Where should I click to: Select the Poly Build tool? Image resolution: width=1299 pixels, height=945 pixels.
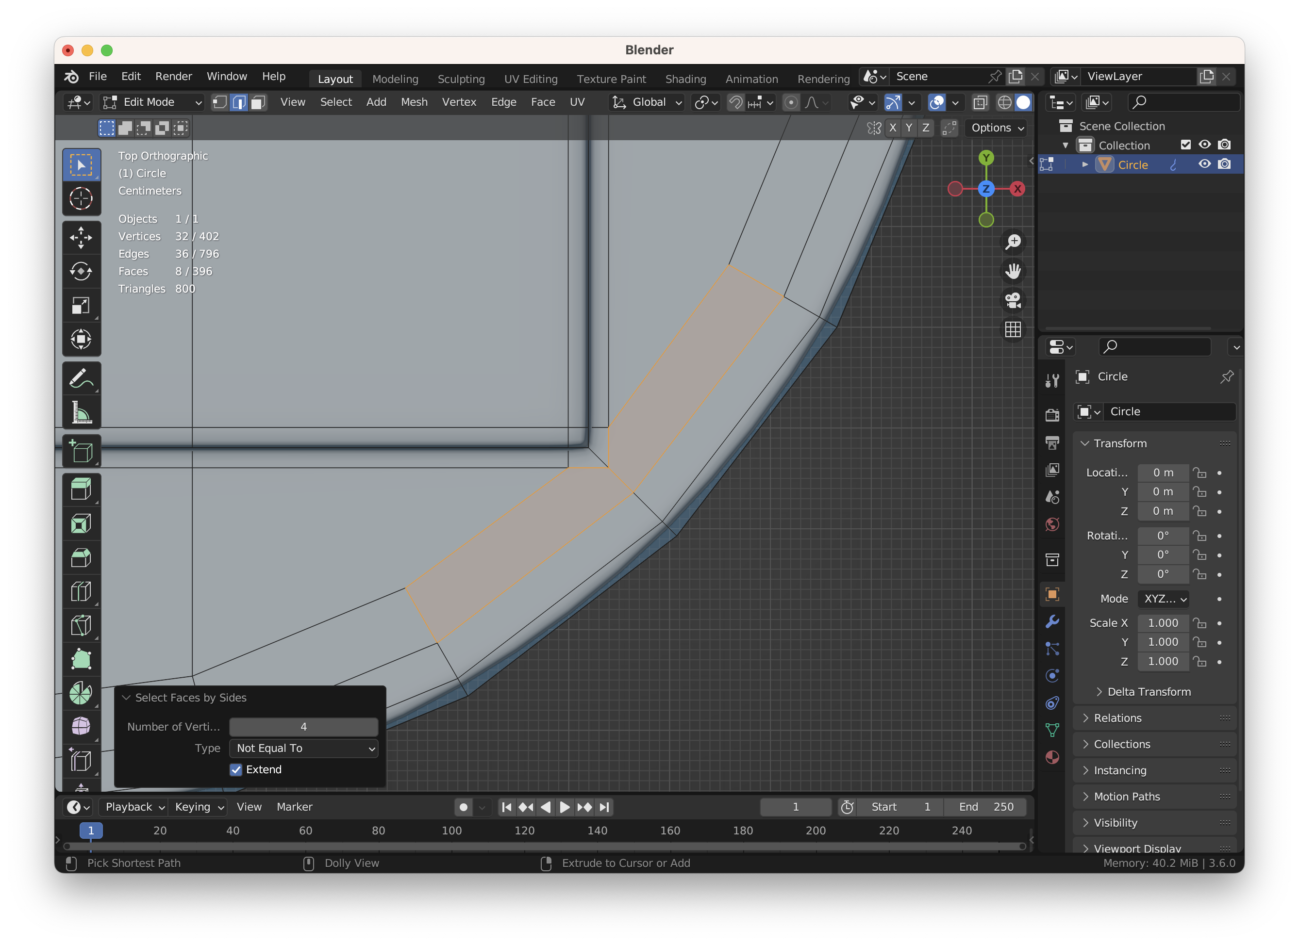point(81,659)
